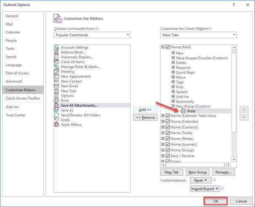255x207 pixels.
Task: Expand the Home (Calendar) tab node
Action: tap(163, 121)
